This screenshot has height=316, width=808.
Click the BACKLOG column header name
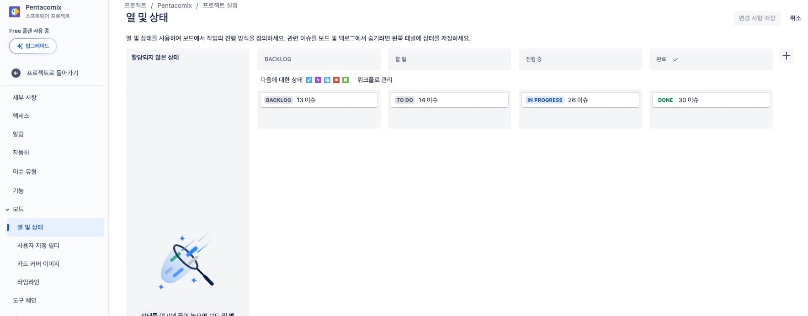point(278,59)
